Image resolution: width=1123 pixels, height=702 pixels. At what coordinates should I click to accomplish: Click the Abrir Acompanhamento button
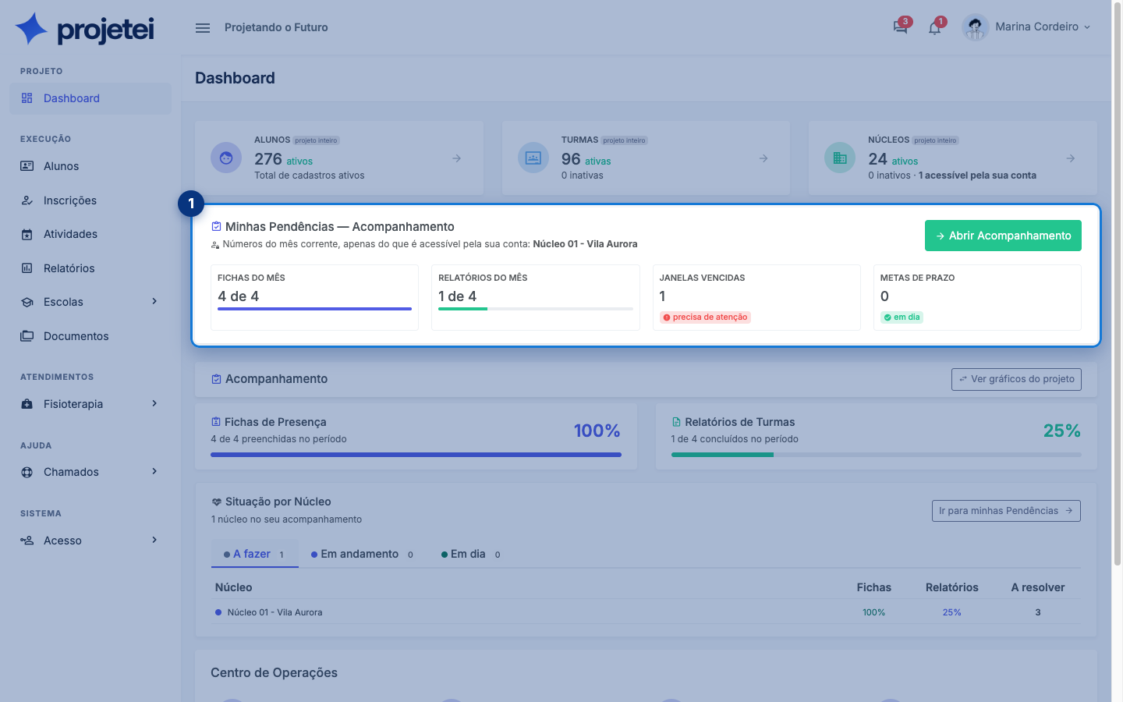tap(1003, 236)
